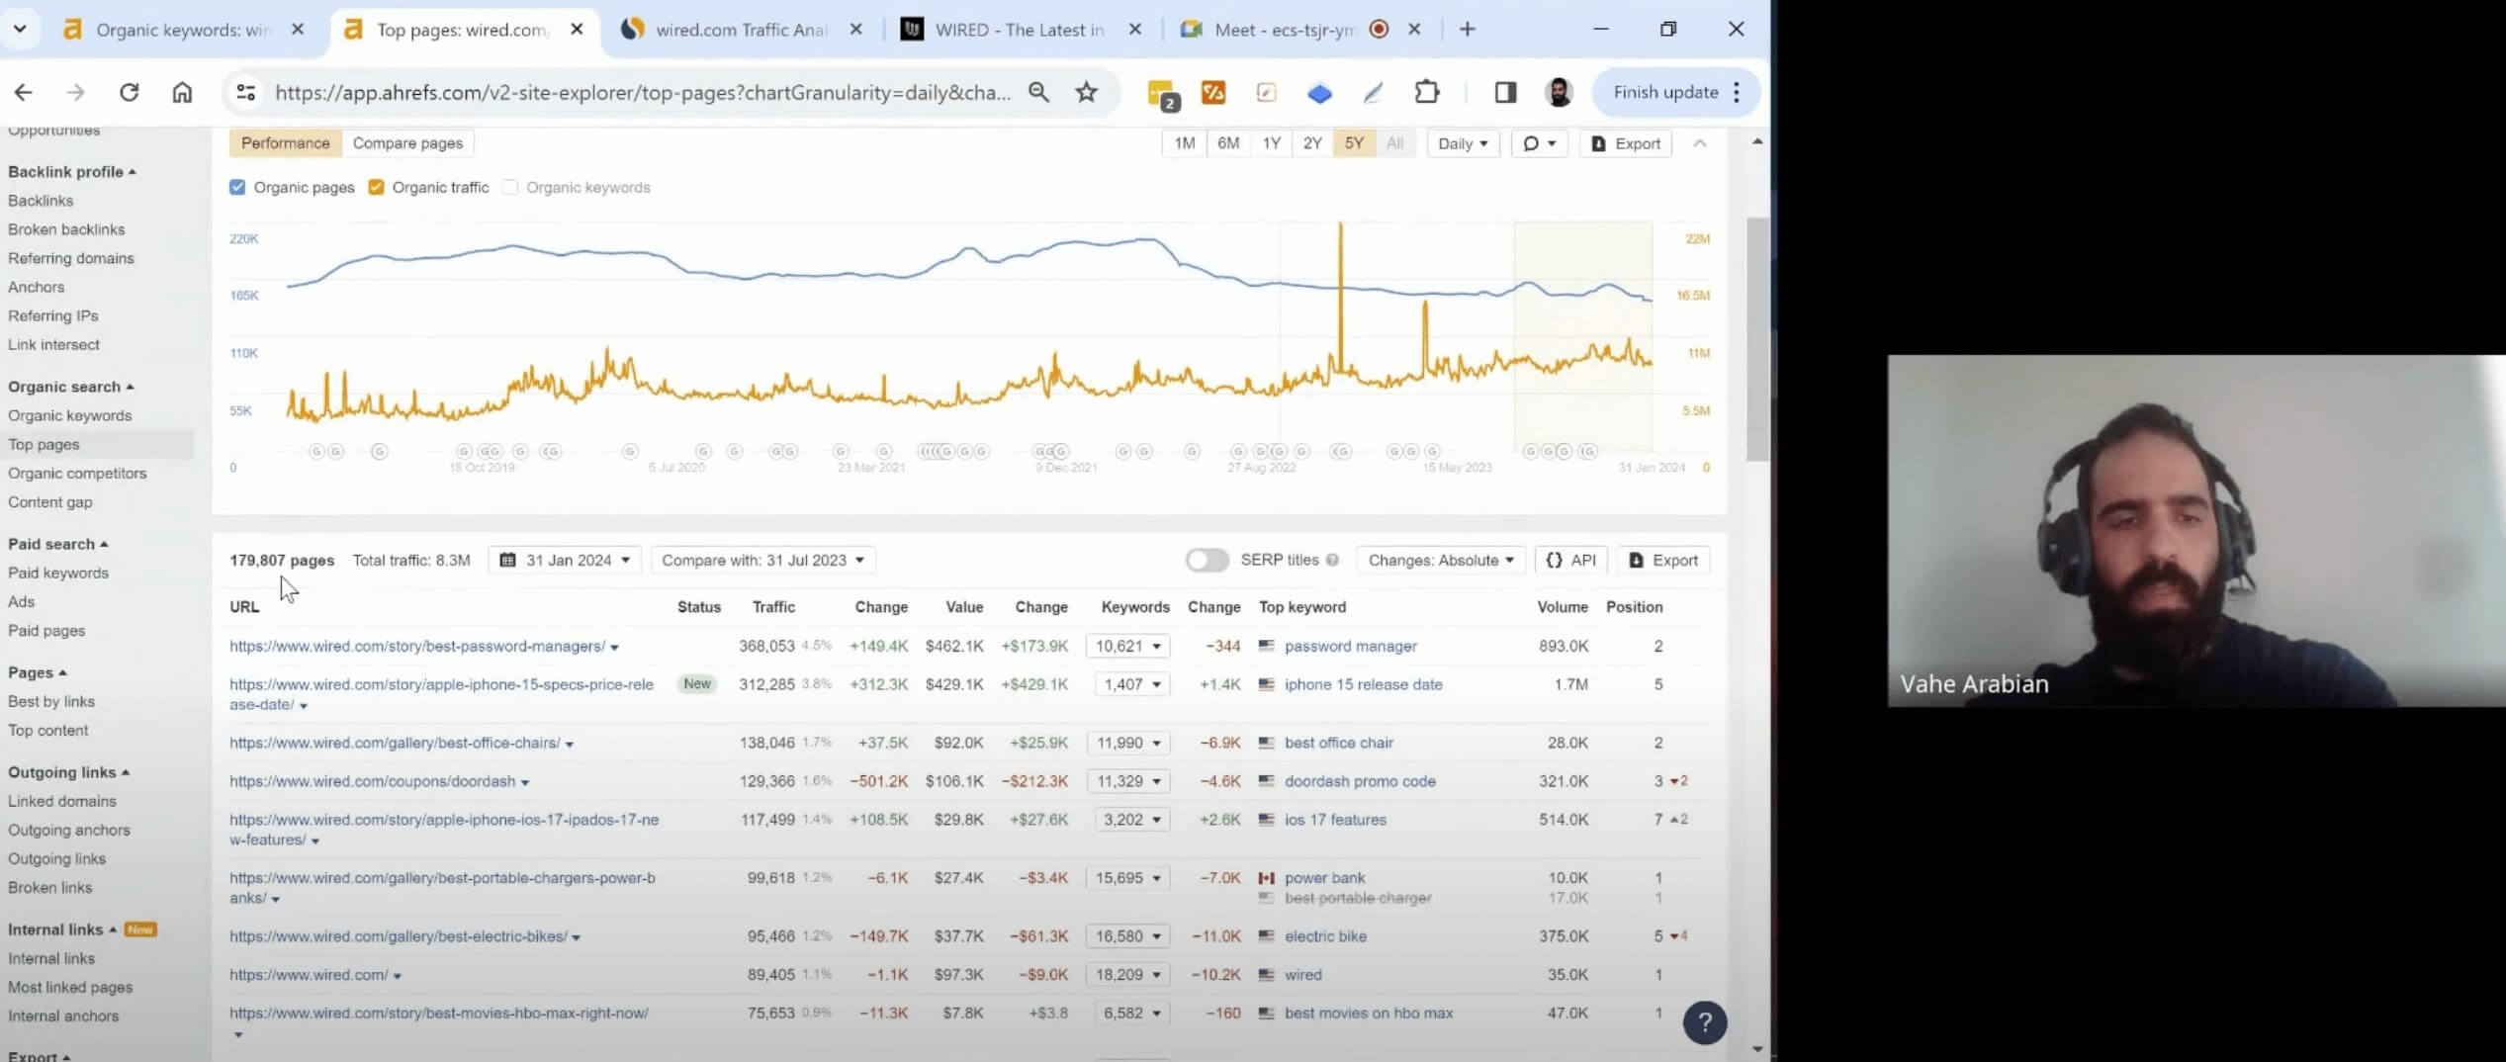The height and width of the screenshot is (1062, 2506).
Task: Open the browser side panel icon
Action: pos(1504,92)
